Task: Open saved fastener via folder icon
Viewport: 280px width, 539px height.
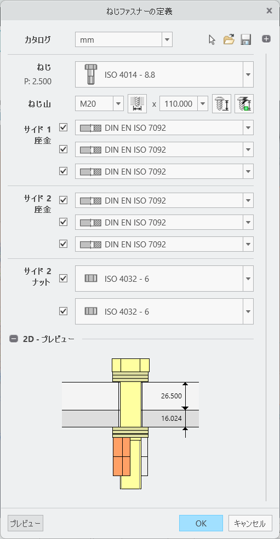Action: click(228, 40)
